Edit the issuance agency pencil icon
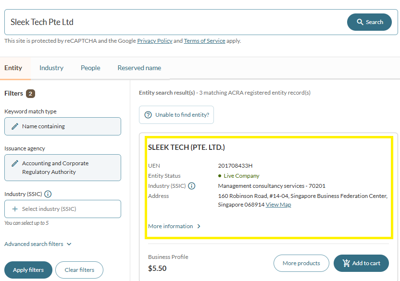The image size is (400, 281). (15, 163)
